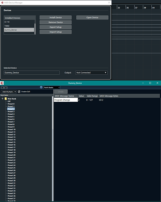Select Preset 37 in the patch tree
Image resolution: width=161 pixels, height=202 pixels.
[12, 198]
